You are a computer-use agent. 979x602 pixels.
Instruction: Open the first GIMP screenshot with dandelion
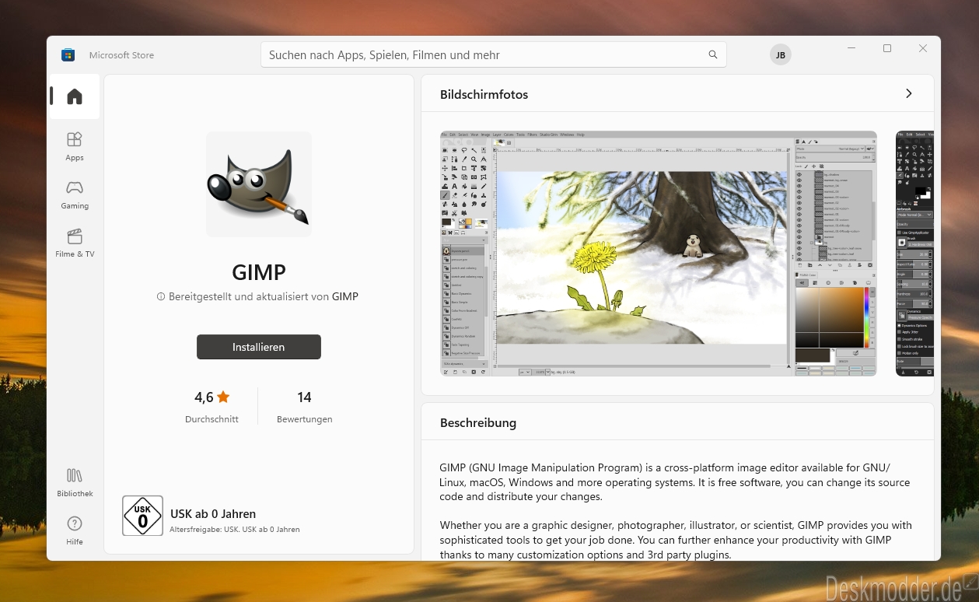pos(659,254)
